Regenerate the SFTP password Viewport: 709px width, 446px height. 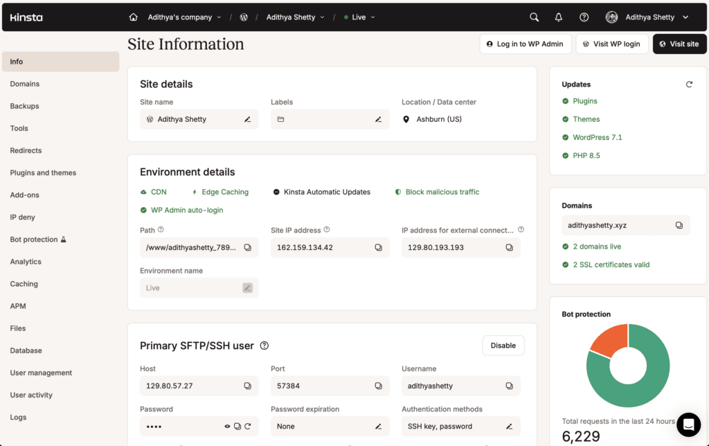point(247,426)
